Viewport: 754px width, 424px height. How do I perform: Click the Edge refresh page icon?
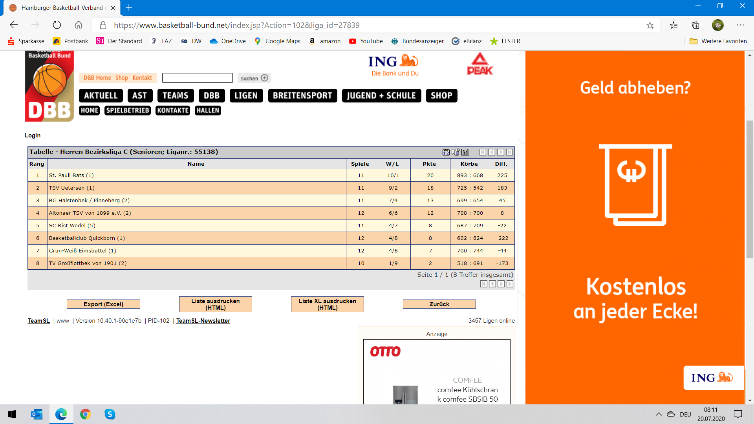tap(57, 25)
